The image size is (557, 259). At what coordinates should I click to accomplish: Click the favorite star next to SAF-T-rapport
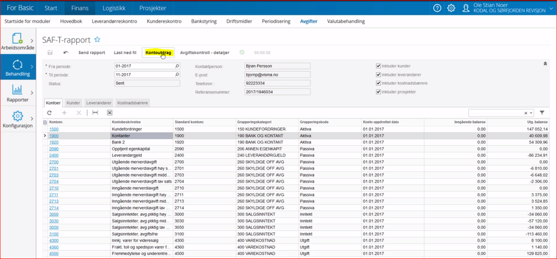pos(97,40)
